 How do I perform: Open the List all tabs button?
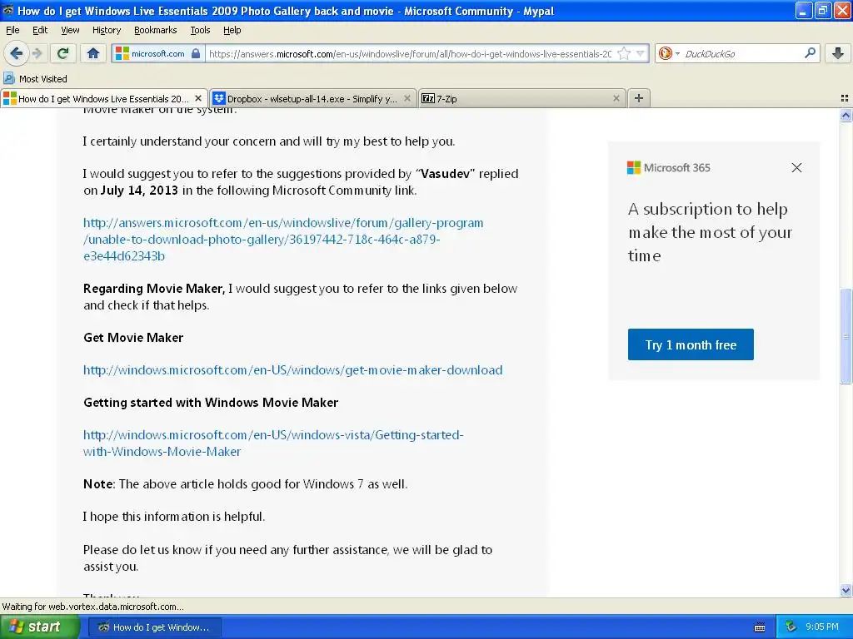pyautogui.click(x=845, y=98)
